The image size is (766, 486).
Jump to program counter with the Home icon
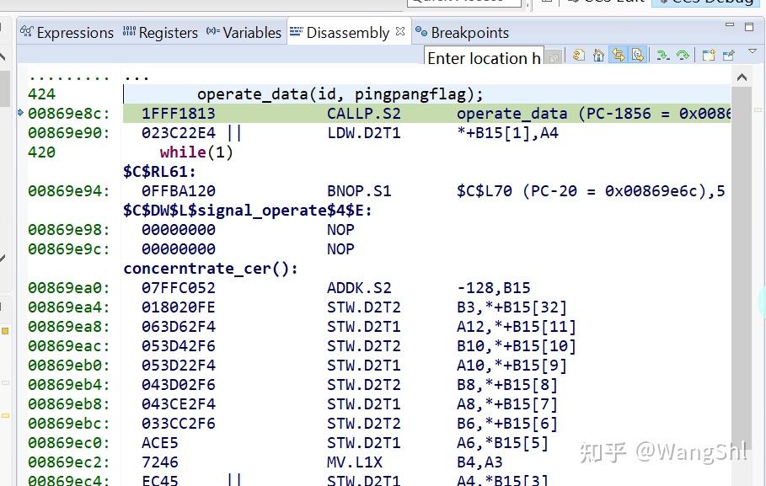(598, 56)
